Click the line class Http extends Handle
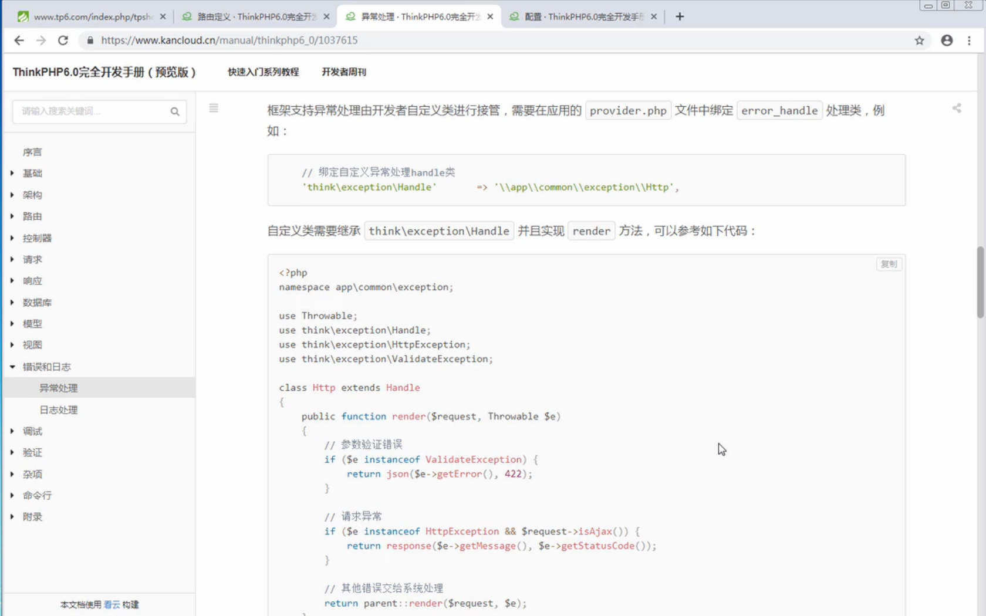 349,388
